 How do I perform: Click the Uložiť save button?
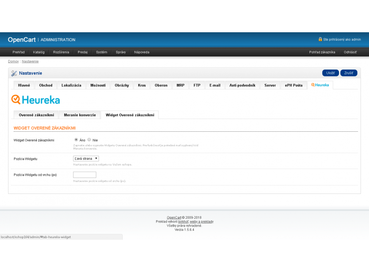(331, 73)
